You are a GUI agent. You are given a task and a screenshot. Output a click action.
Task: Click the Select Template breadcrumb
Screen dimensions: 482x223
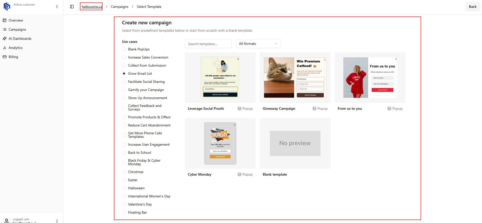click(149, 7)
